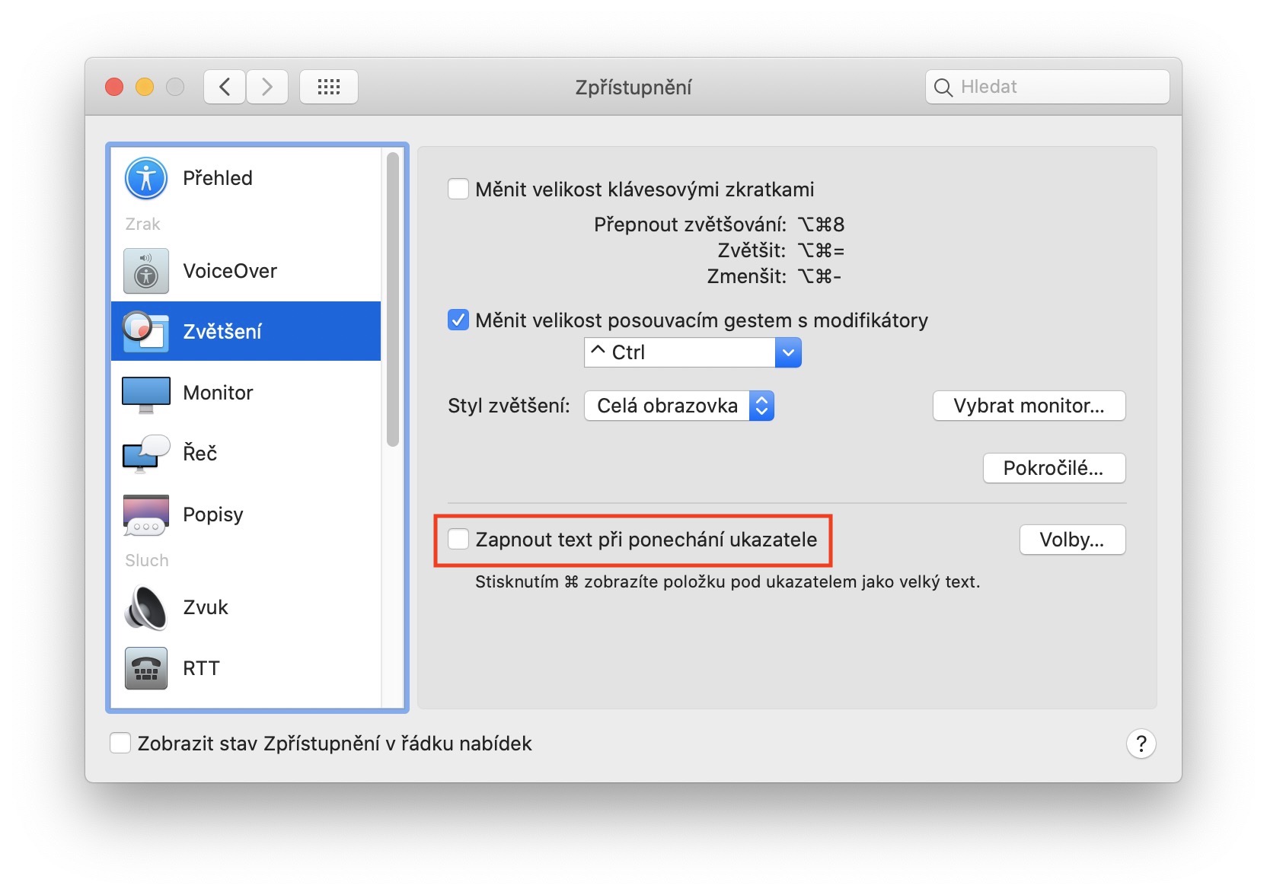Click the sidebar vertical scrollbar
The image size is (1267, 895).
click(x=393, y=299)
